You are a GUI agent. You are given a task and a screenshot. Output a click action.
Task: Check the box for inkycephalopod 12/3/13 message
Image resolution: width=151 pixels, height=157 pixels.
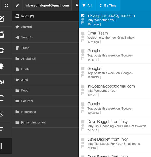click(83, 86)
